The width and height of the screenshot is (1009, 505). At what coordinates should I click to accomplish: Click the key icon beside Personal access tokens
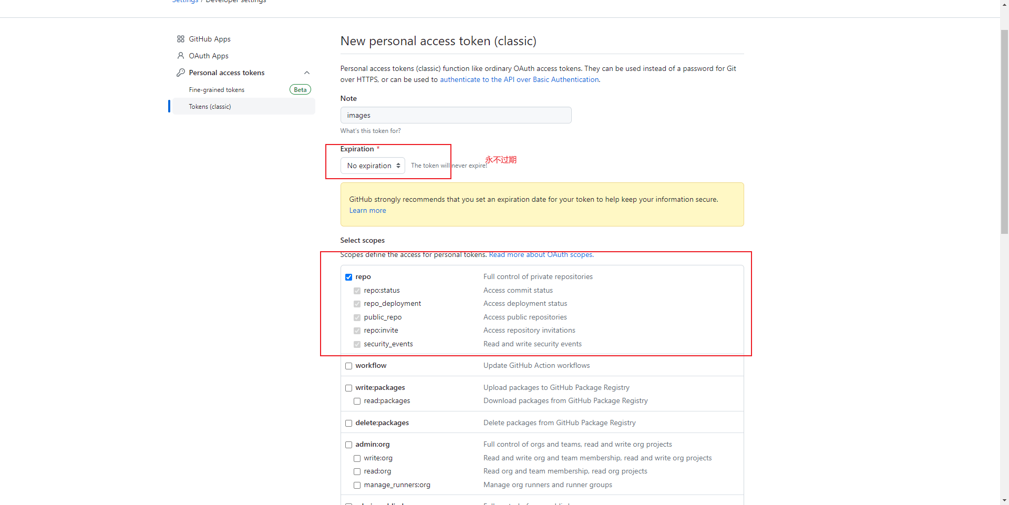(x=181, y=73)
